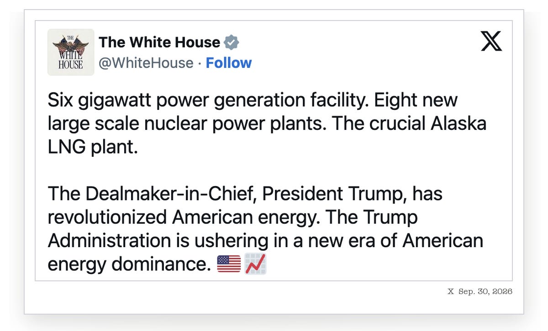Click the small X source label in caption
This screenshot has width=548, height=331.
(x=451, y=291)
